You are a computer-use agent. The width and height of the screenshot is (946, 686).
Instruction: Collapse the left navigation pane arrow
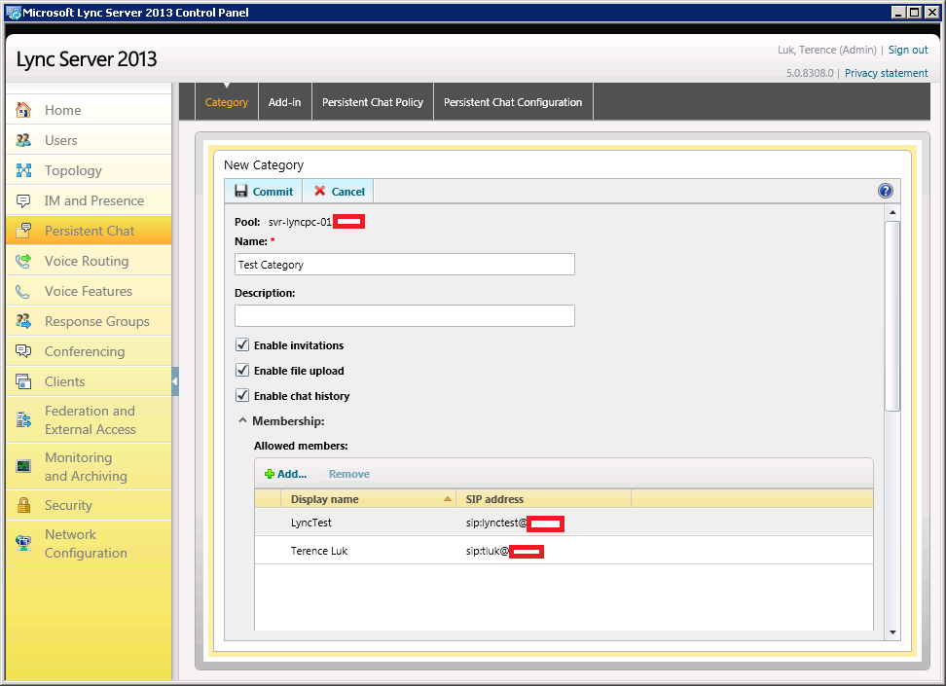(x=175, y=381)
